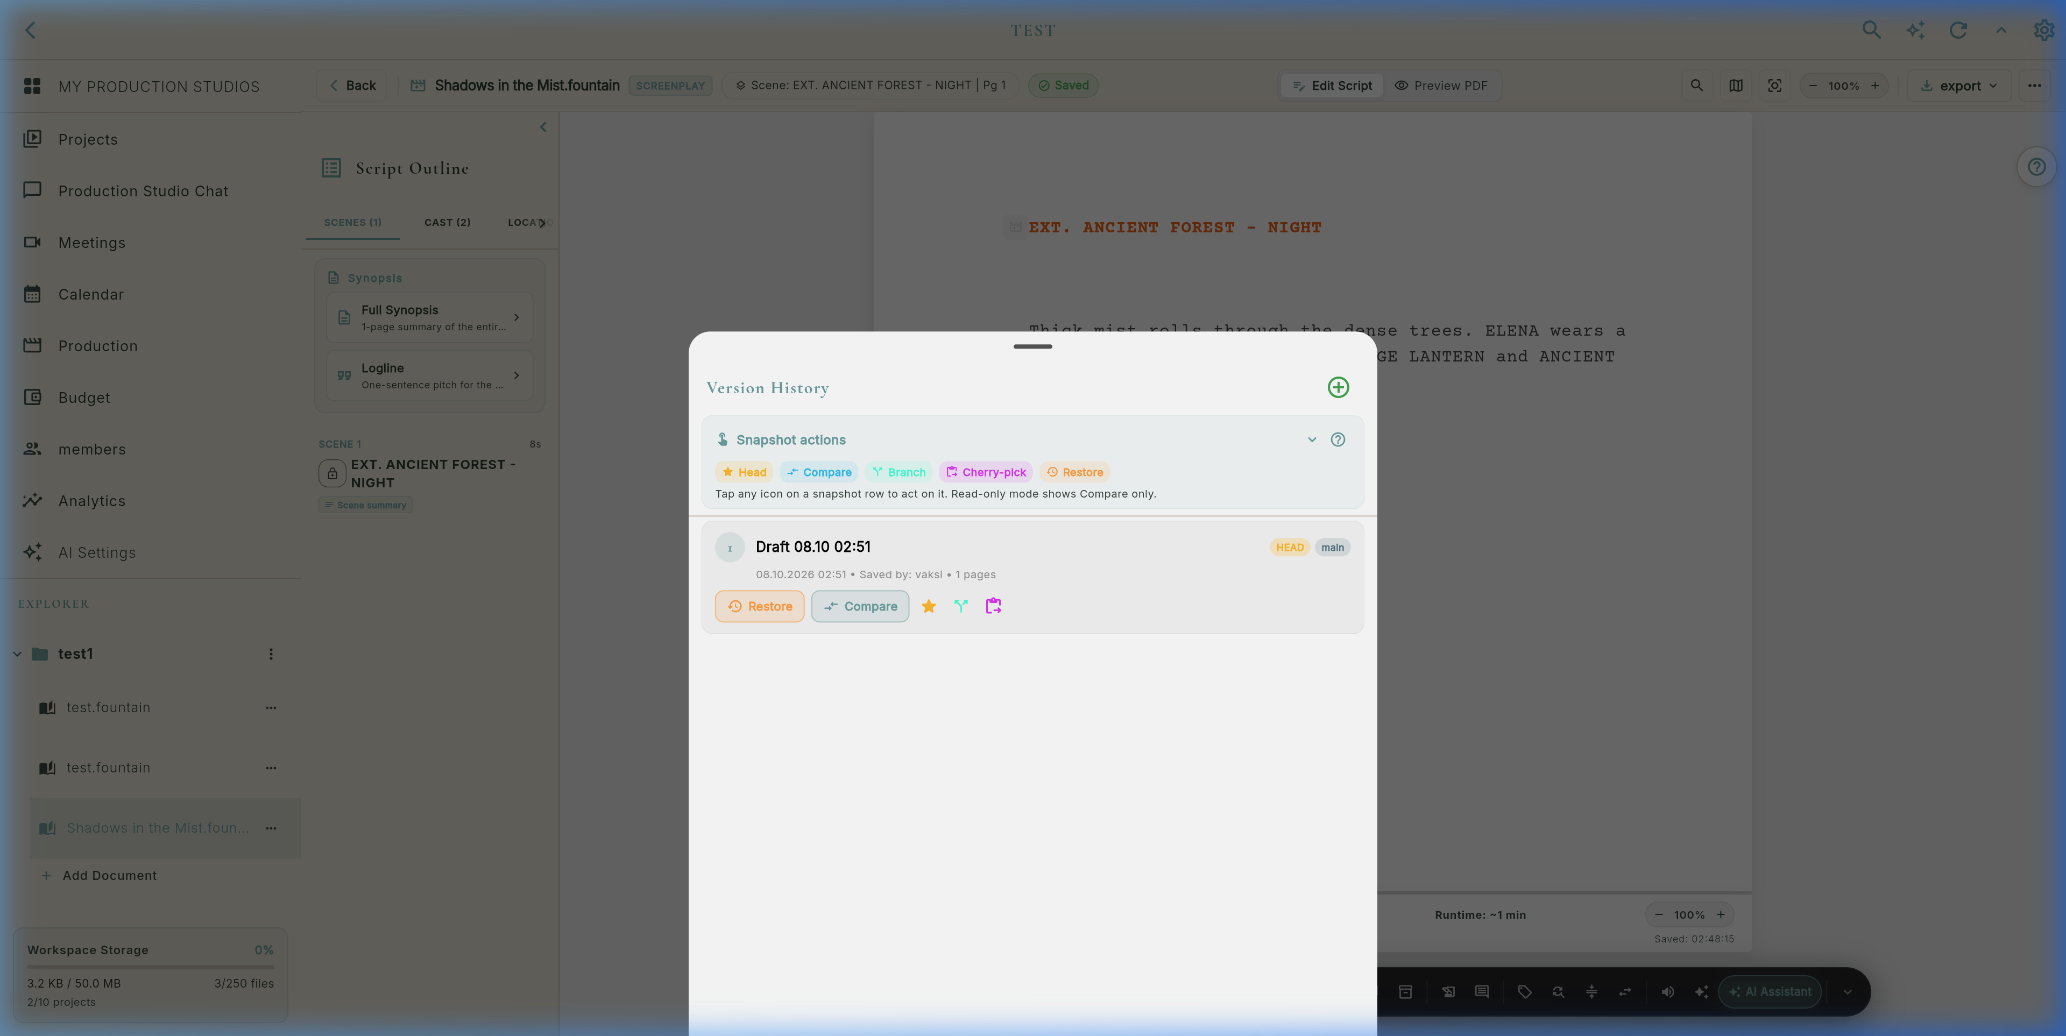Restore Draft 08.10 02:51 snapshot
2066x1036 pixels.
coord(760,606)
